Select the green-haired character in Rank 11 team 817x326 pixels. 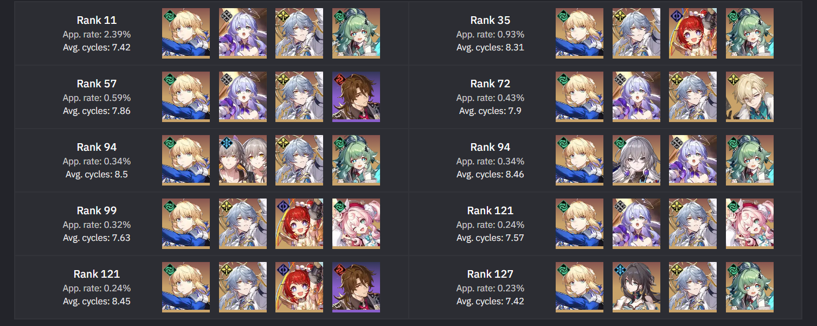coord(356,33)
